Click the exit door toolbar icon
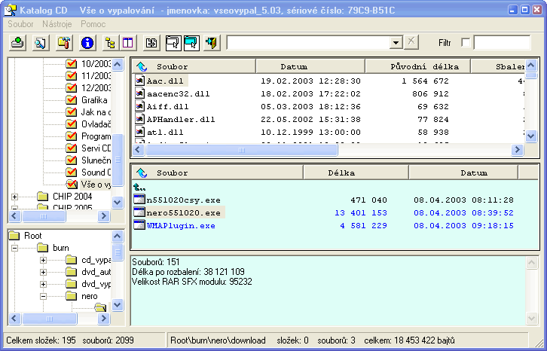 click(x=212, y=43)
